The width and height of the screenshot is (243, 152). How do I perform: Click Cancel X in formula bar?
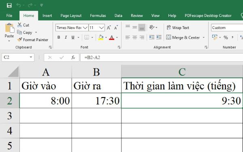pyautogui.click(x=50, y=58)
